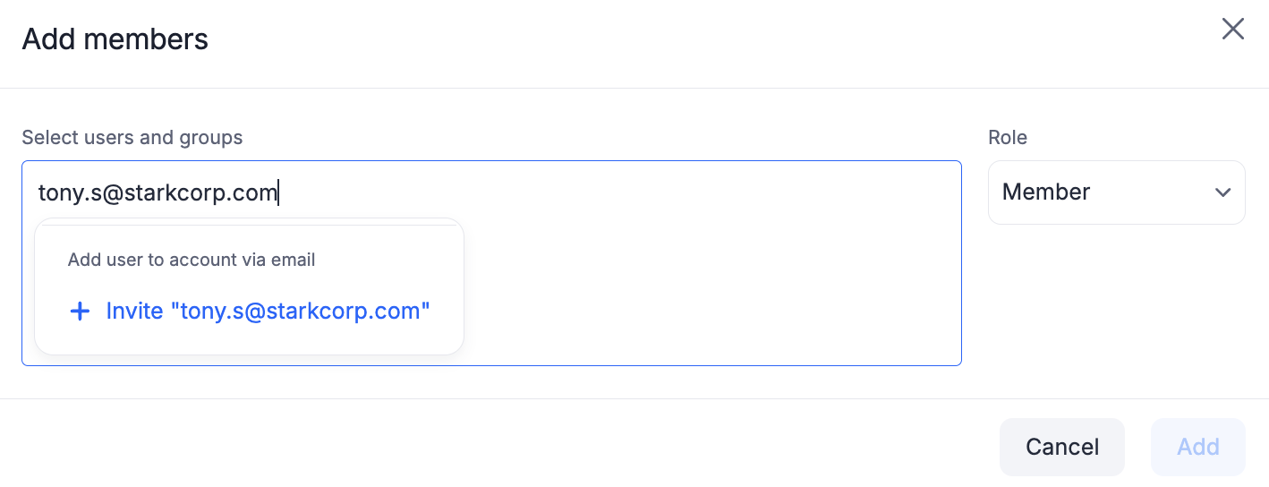Choose the Invite suggestion menu entry

coord(249,312)
